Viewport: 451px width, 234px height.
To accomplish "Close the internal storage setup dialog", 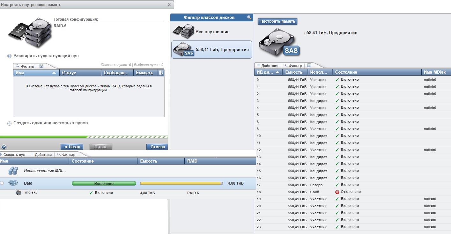I will 169,5.
